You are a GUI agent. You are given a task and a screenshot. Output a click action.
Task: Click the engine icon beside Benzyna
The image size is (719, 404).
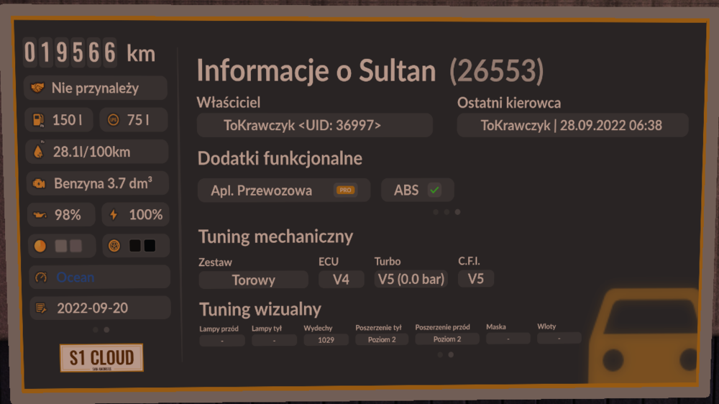click(39, 184)
